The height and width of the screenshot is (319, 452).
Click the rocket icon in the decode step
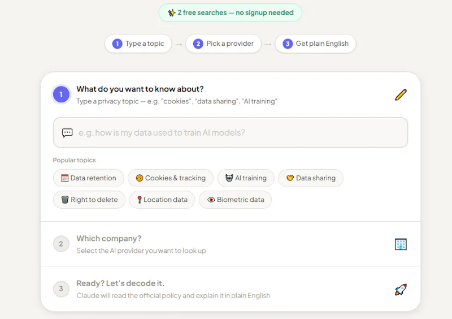pos(401,289)
